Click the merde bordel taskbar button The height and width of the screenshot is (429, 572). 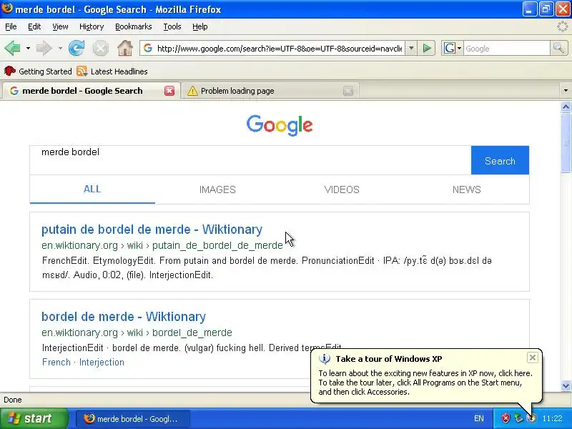133,418
